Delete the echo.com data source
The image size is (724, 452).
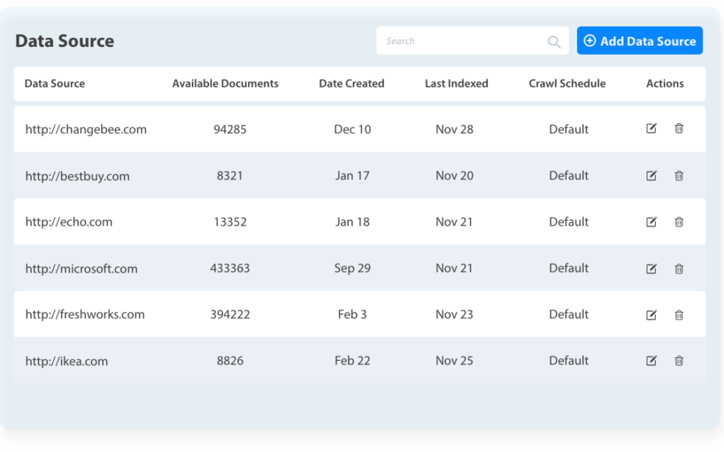679,222
